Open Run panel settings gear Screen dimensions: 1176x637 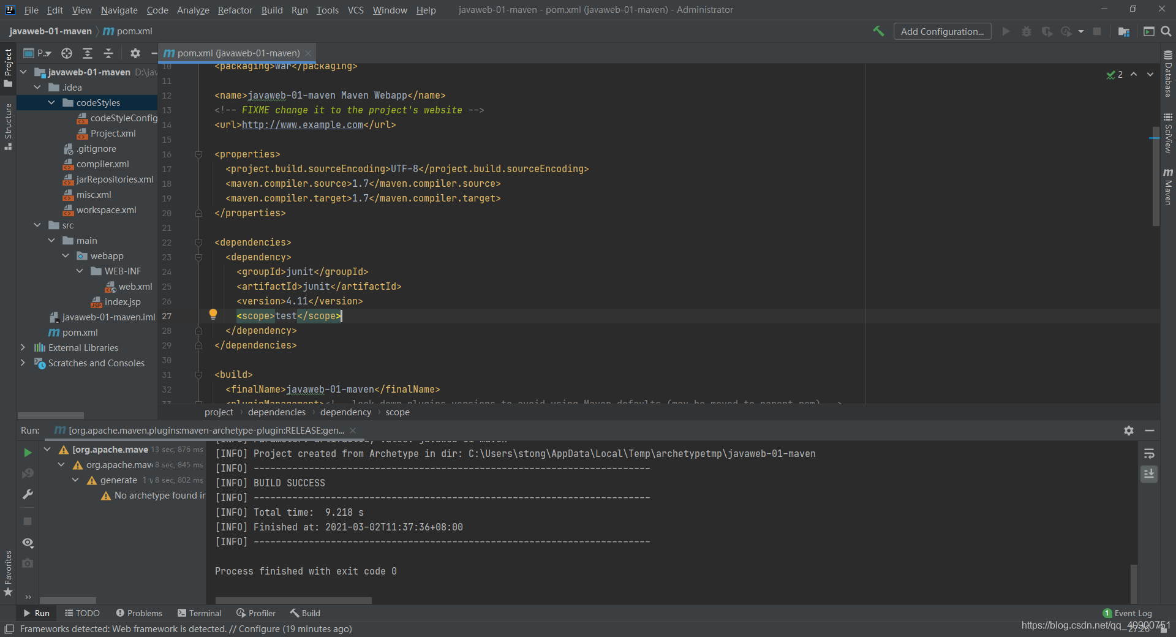[1129, 431]
